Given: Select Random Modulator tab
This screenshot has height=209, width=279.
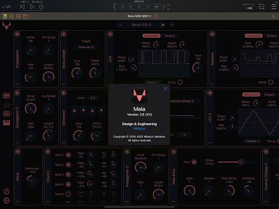Looking at the screenshot, I should pyautogui.click(x=253, y=36).
